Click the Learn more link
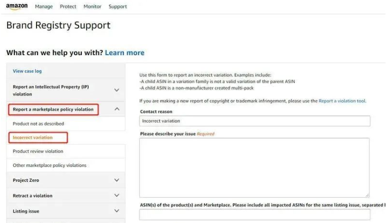 coord(125,53)
